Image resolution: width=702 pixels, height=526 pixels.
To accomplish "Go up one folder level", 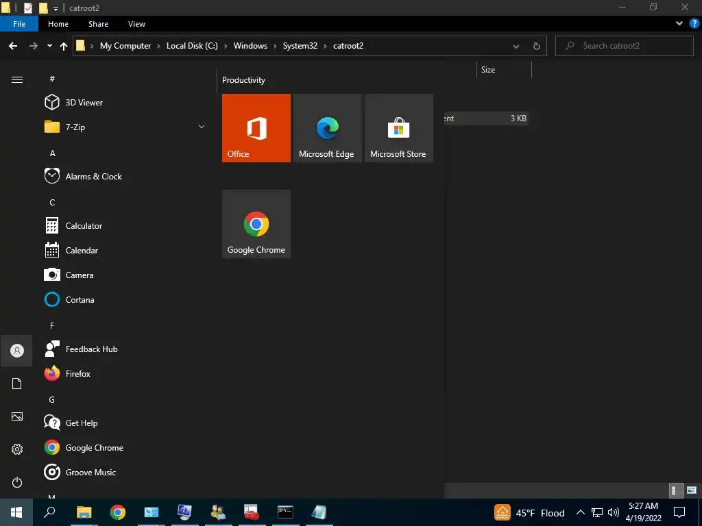I will 64,46.
